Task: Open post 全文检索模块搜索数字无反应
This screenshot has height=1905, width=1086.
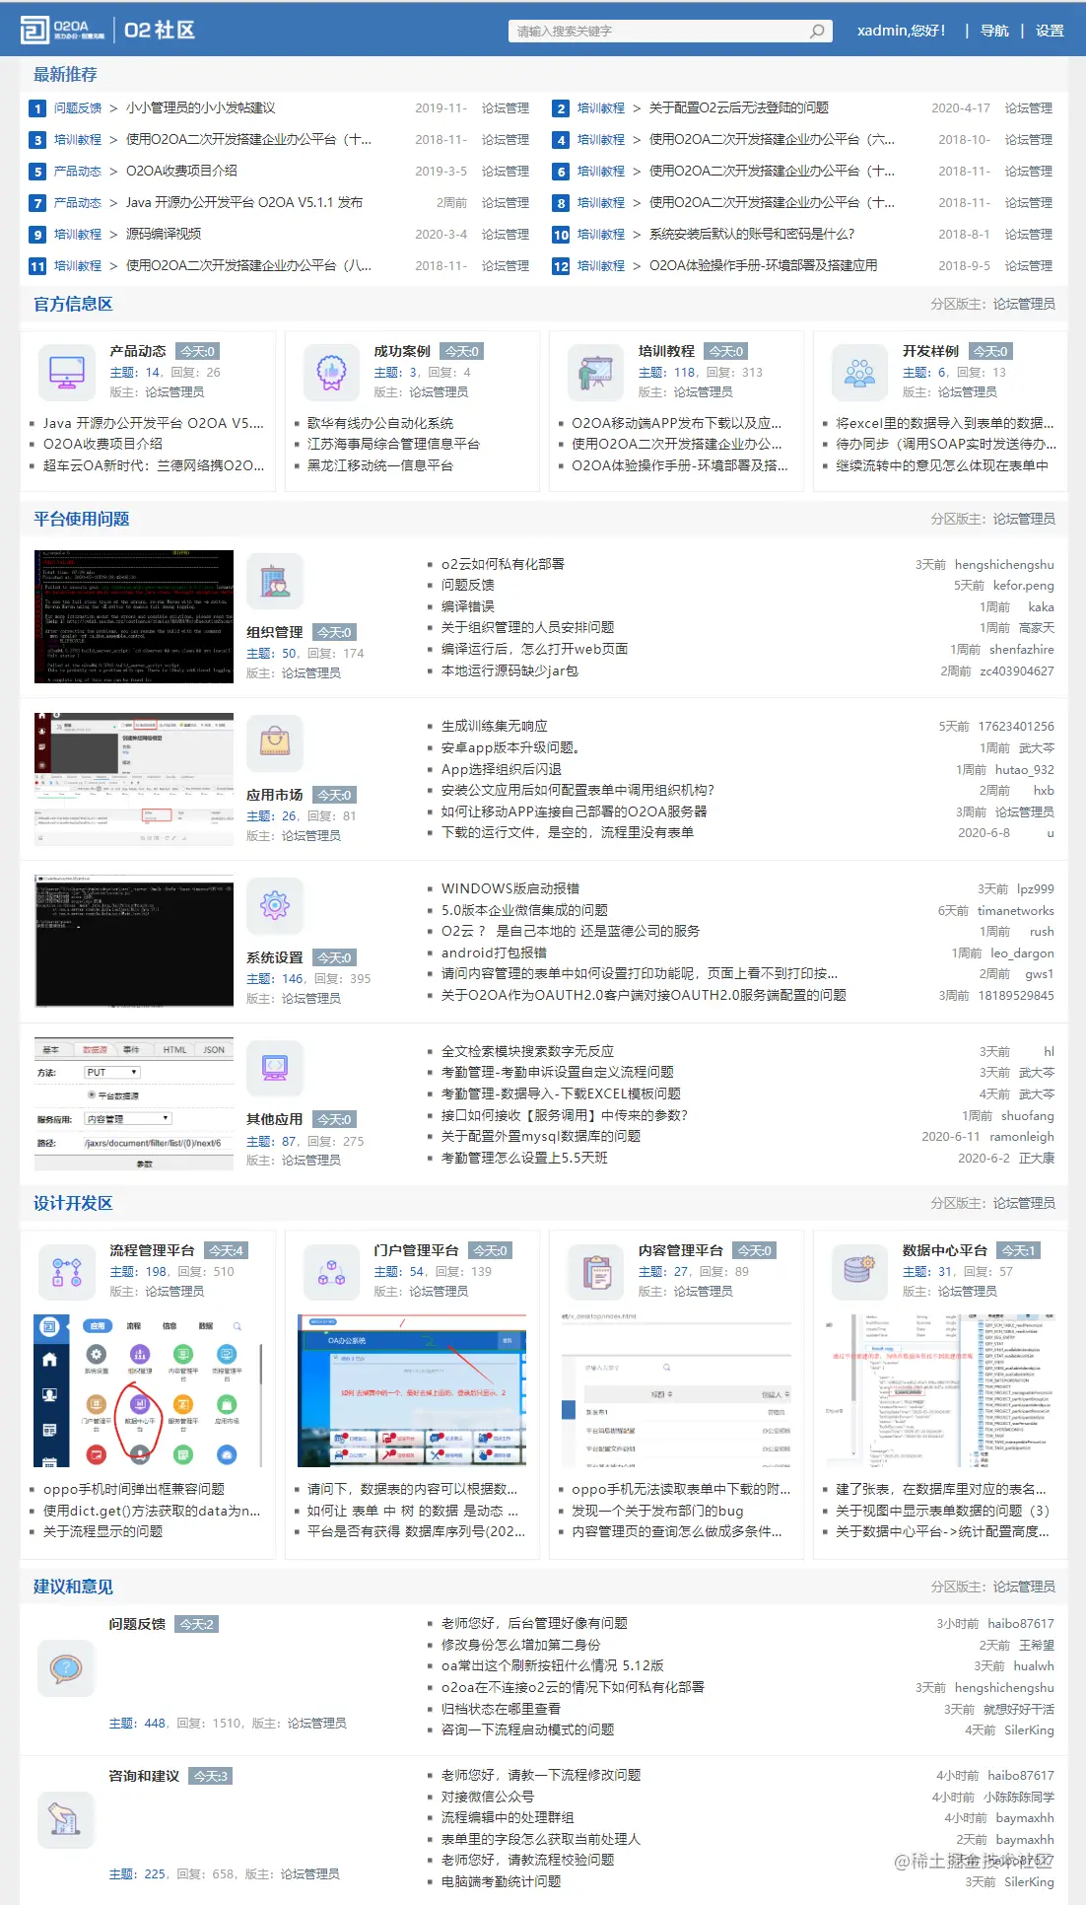Action: click(x=527, y=1051)
